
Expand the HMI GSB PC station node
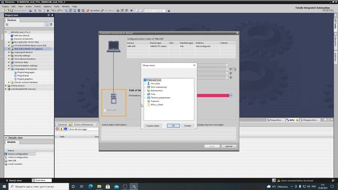coord(9,49)
